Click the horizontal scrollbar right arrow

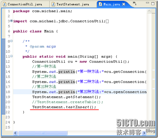144,133
